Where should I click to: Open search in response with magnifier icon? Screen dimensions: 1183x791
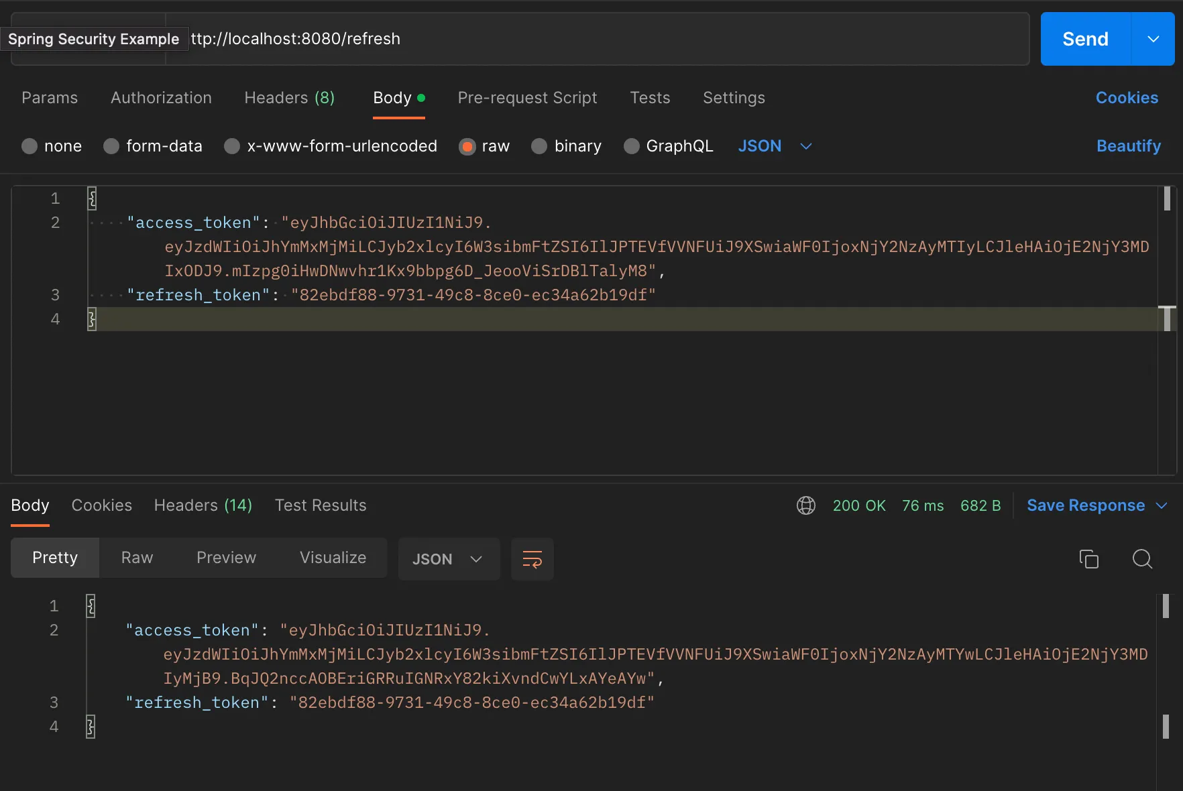point(1141,558)
